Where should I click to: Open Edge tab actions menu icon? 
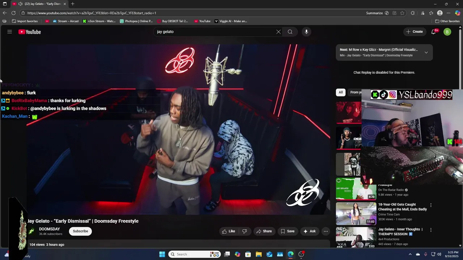5,4
